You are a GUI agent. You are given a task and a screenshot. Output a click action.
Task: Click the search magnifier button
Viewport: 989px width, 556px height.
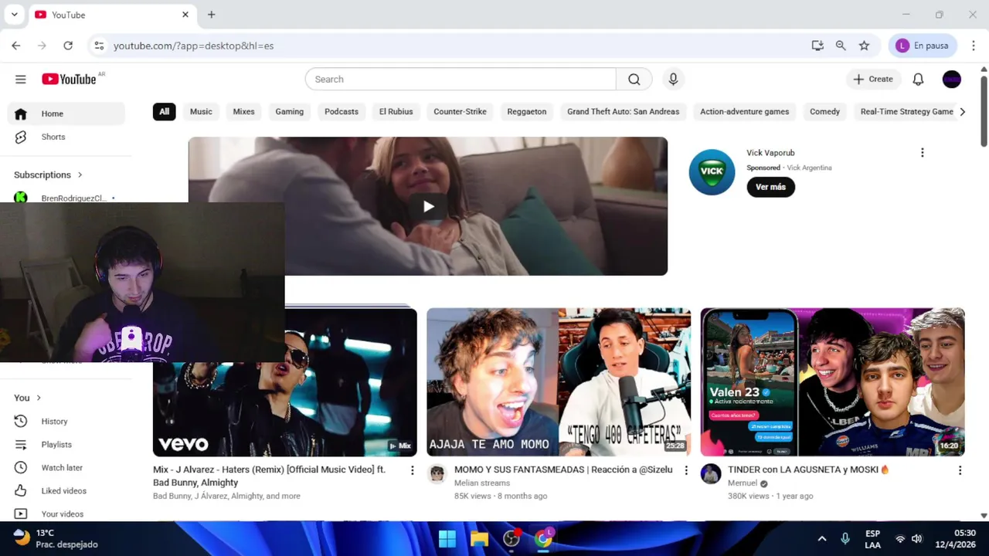click(x=634, y=79)
